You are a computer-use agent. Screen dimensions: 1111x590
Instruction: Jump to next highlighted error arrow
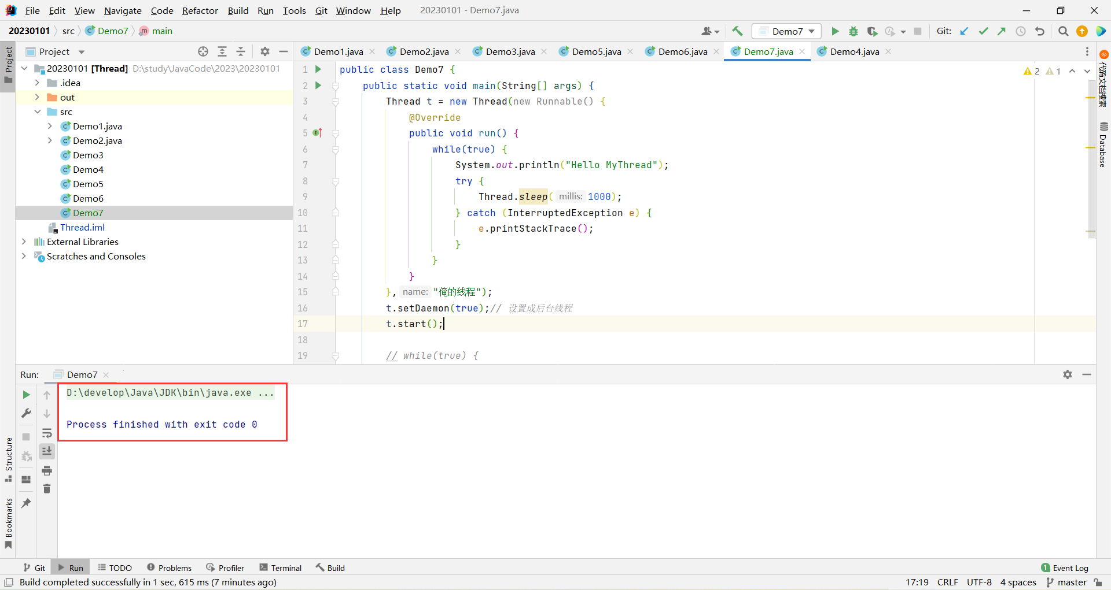pyautogui.click(x=1087, y=71)
